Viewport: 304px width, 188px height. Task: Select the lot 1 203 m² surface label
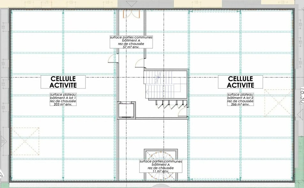coord(63,99)
